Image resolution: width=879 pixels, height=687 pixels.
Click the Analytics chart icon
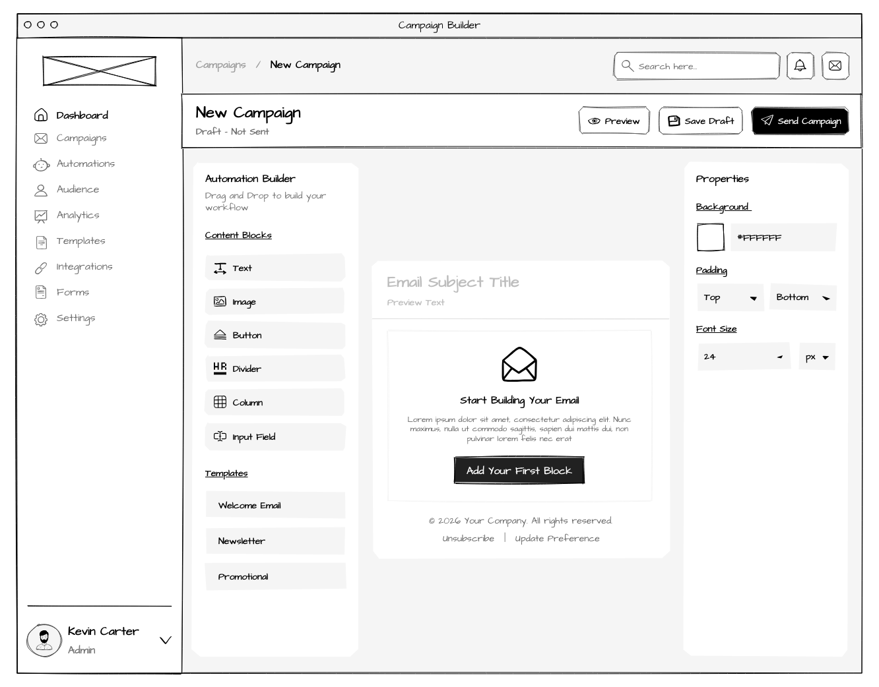pyautogui.click(x=41, y=216)
